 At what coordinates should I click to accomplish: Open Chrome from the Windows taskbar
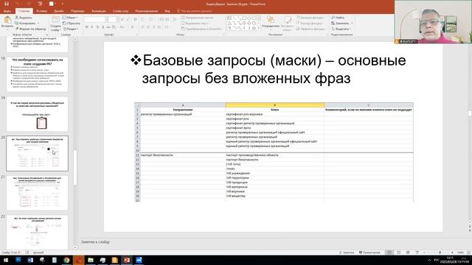tap(66, 260)
